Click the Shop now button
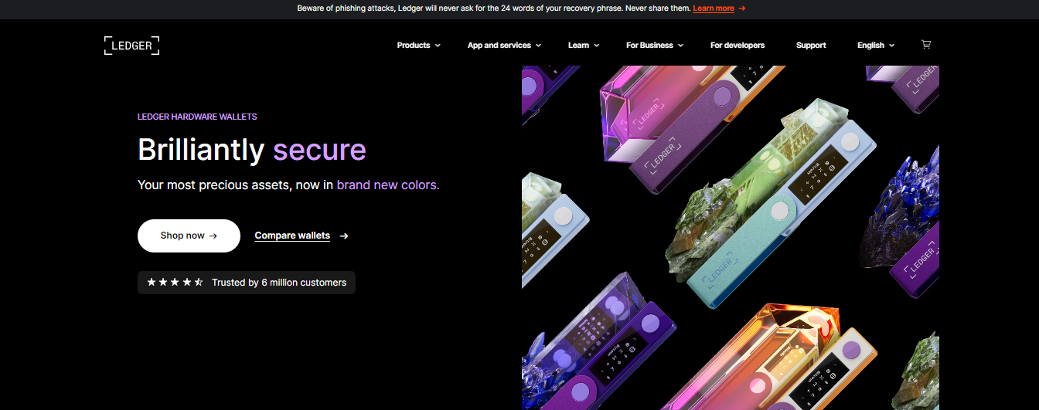The height and width of the screenshot is (410, 1039). coord(189,235)
